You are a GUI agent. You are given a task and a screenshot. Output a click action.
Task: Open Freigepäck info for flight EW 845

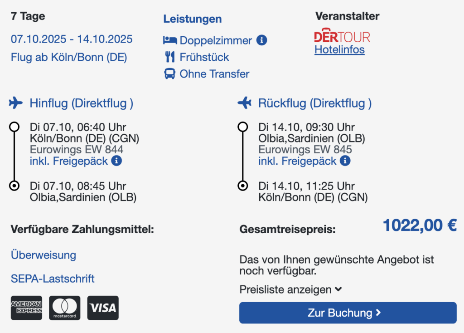[345, 161]
